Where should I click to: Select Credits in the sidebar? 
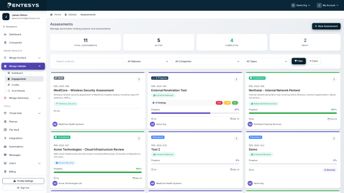pos(15,85)
